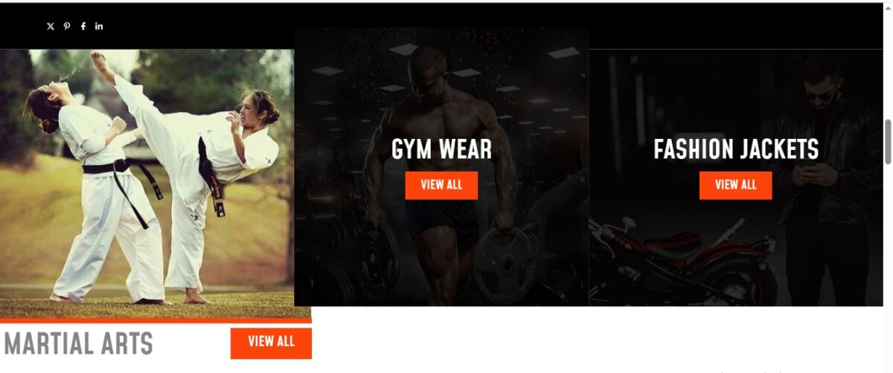Open the X (Twitter) social icon
Viewport: 893px width, 373px height.
click(x=51, y=26)
